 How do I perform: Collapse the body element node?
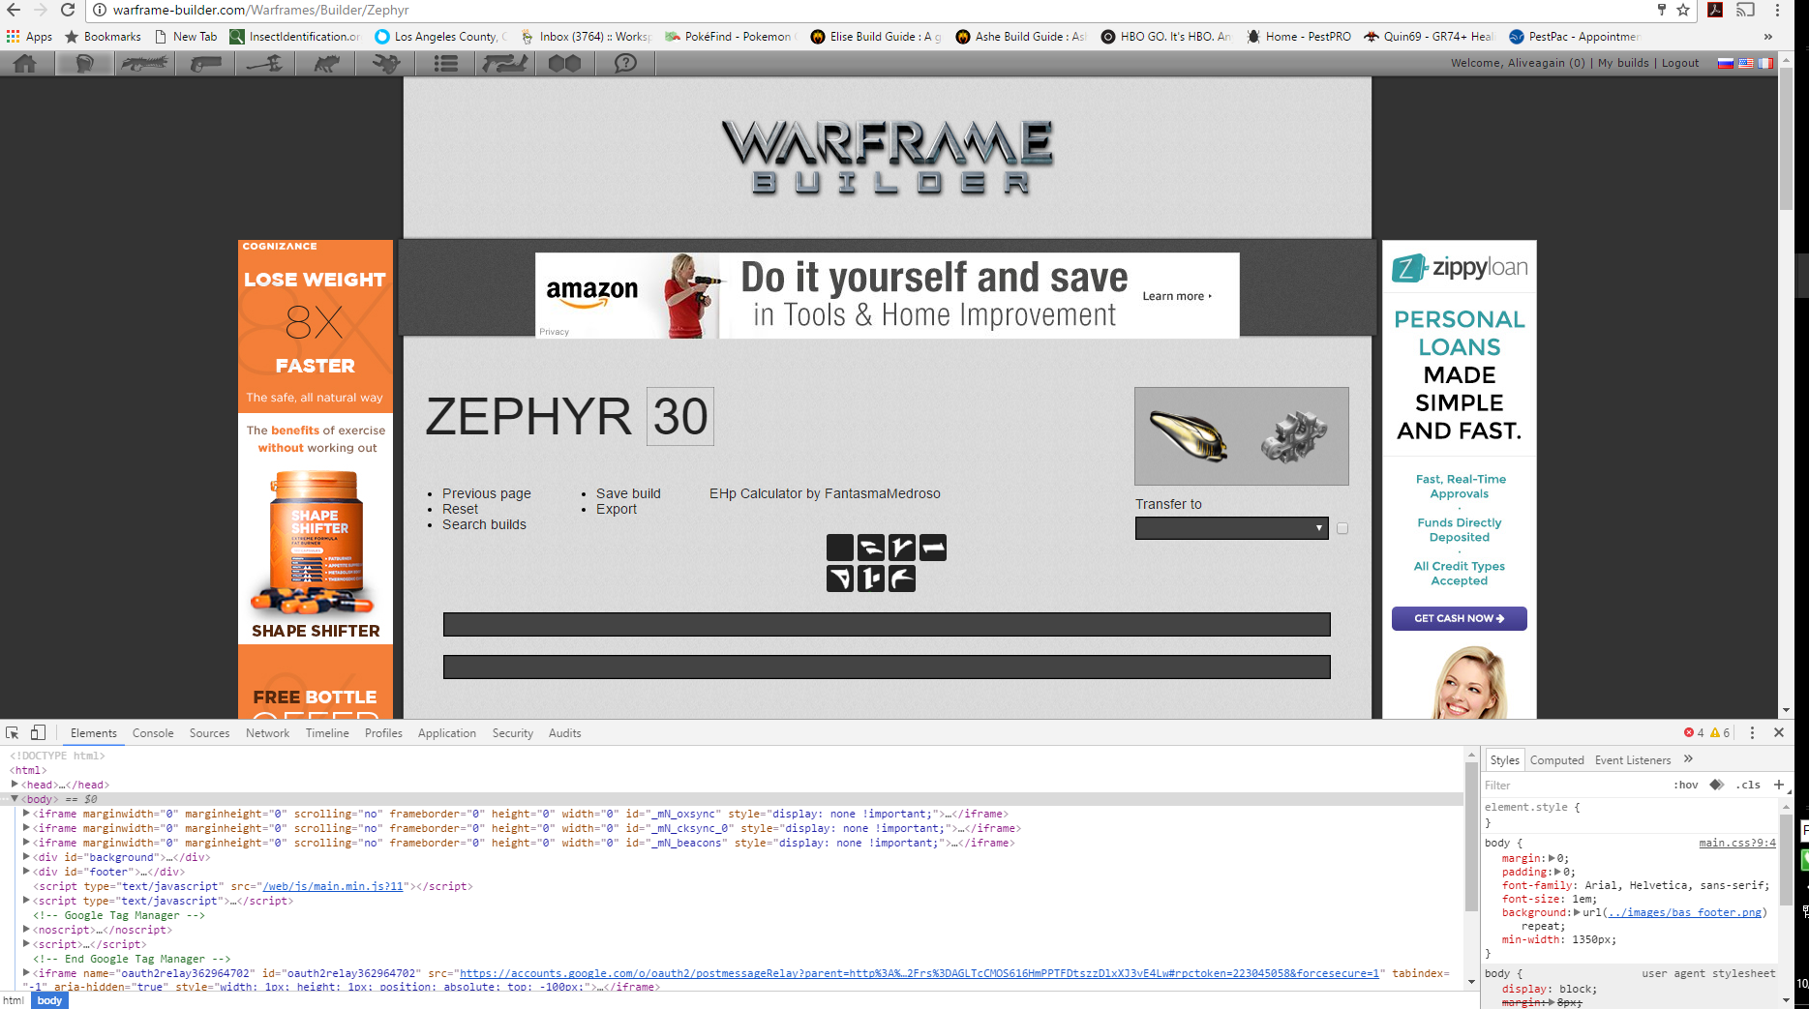[x=15, y=799]
